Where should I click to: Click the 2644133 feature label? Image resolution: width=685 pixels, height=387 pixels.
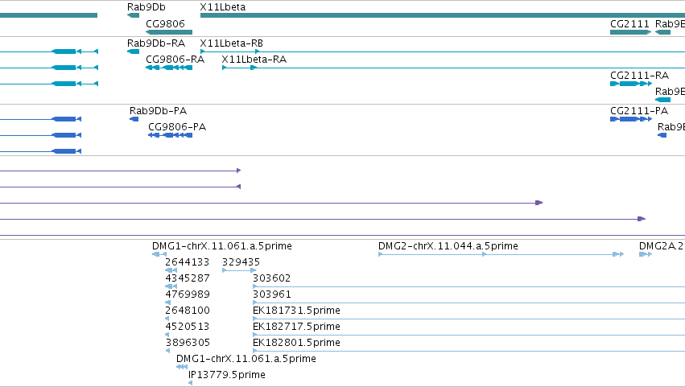tap(188, 262)
